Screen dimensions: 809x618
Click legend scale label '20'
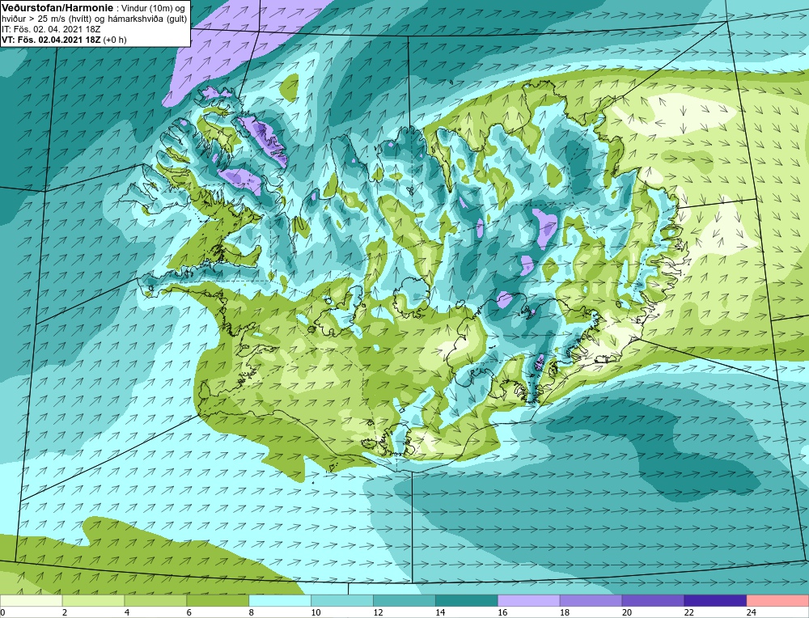627,612
